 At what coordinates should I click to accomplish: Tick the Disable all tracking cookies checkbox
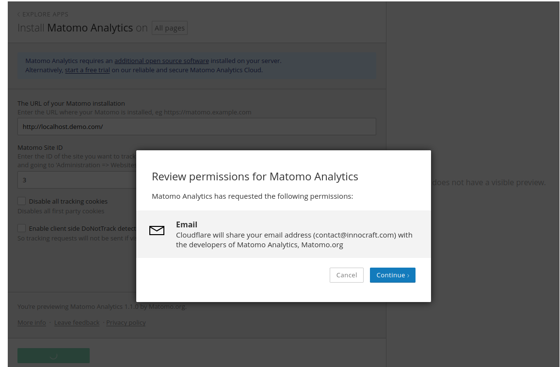point(22,201)
